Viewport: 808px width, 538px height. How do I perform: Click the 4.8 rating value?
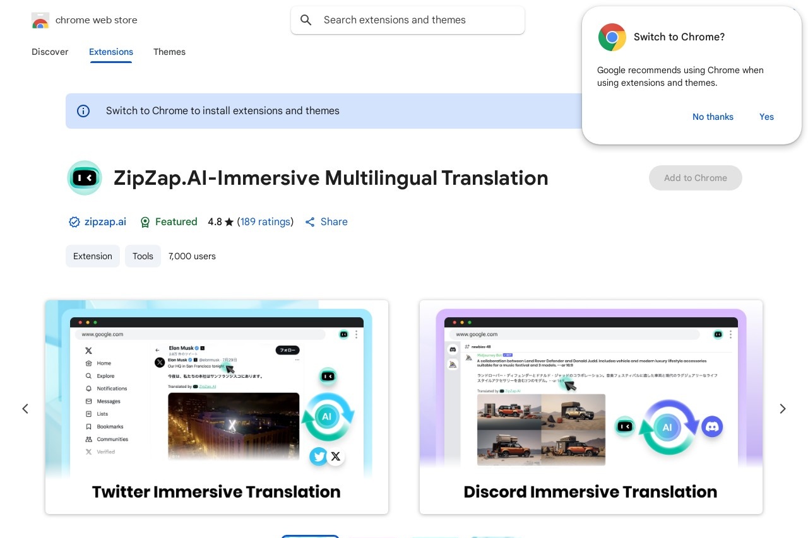pos(215,222)
